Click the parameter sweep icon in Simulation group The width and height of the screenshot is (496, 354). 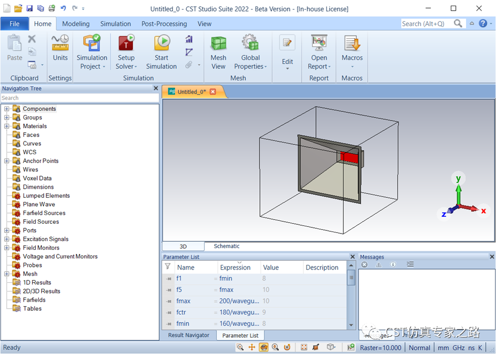click(x=189, y=52)
